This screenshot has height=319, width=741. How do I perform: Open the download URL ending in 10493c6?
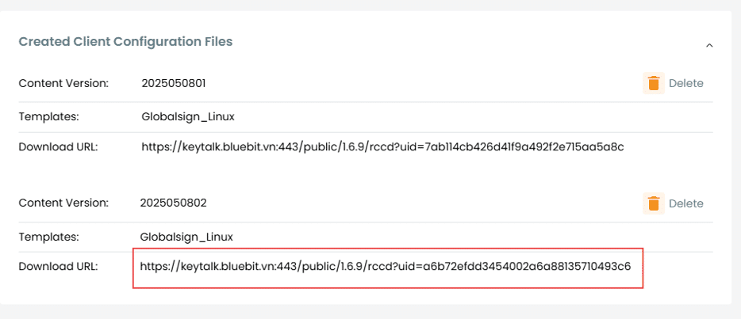[386, 267]
